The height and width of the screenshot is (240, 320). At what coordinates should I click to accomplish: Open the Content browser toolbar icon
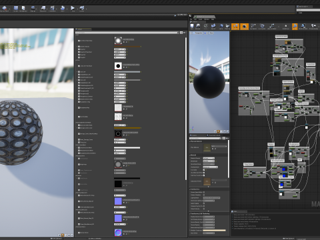16,9
